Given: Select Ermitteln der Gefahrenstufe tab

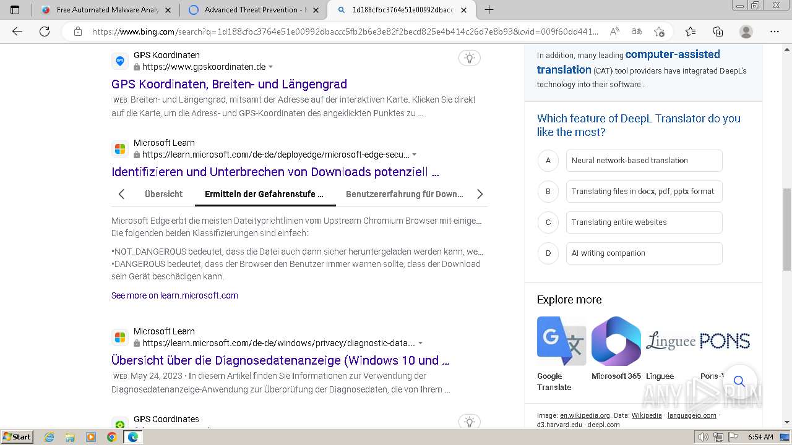Looking at the screenshot, I should pos(264,194).
